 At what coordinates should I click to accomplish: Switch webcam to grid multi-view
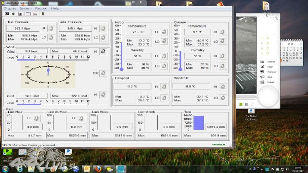pos(246,104)
